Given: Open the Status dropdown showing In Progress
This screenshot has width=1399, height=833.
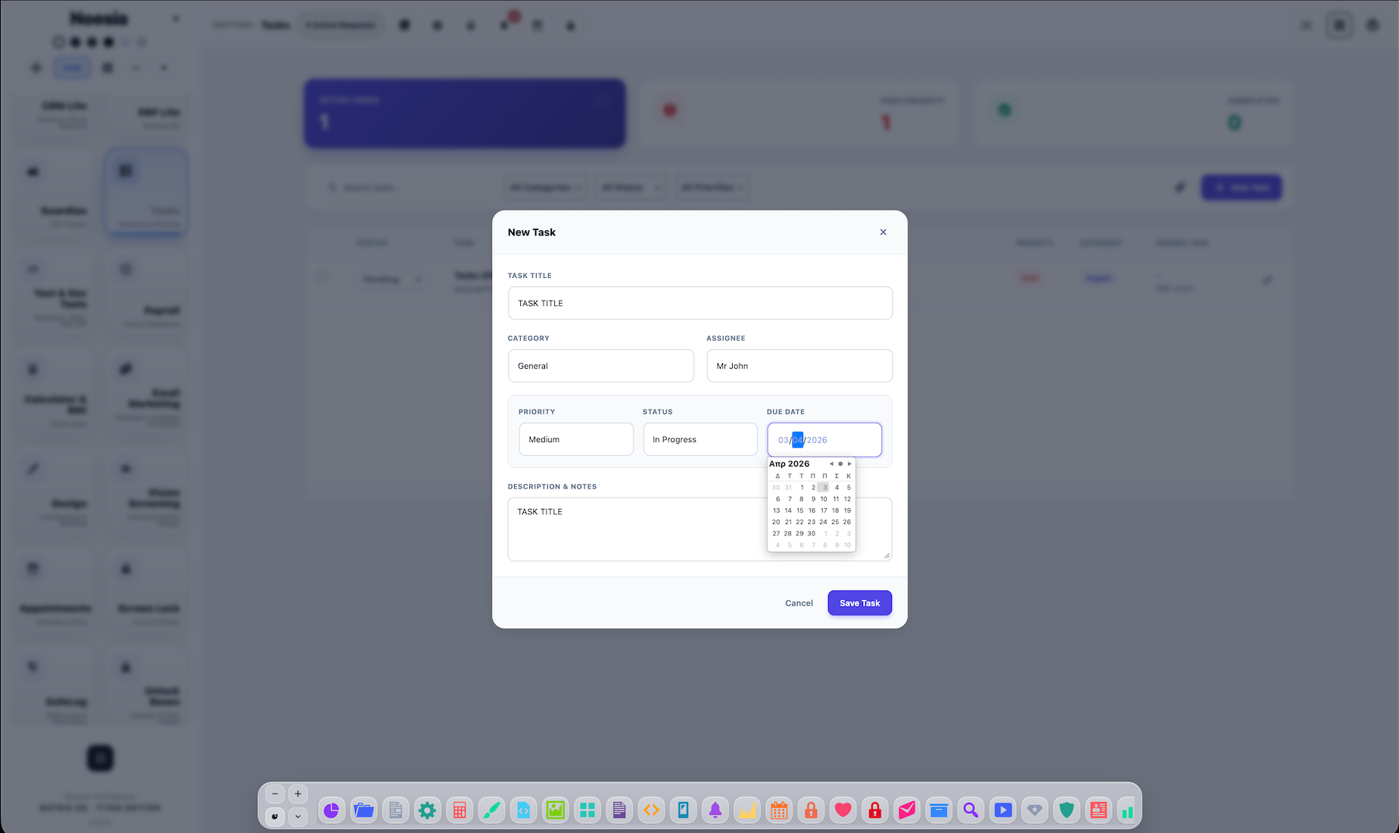Looking at the screenshot, I should tap(700, 439).
